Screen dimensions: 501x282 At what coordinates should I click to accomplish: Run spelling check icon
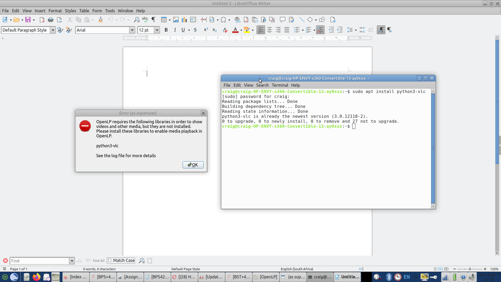click(145, 20)
